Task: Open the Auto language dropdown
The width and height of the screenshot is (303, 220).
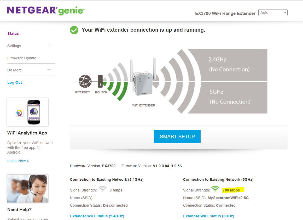Action: 273,12
